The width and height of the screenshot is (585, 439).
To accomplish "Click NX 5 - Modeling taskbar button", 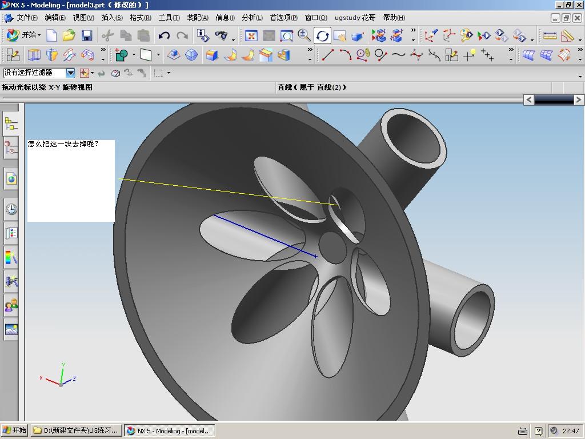I will click(170, 430).
